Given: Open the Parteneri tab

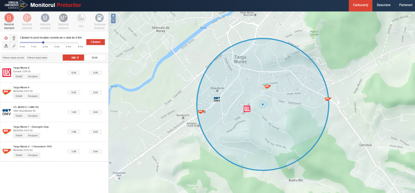Looking at the screenshot, I should pos(405,5).
